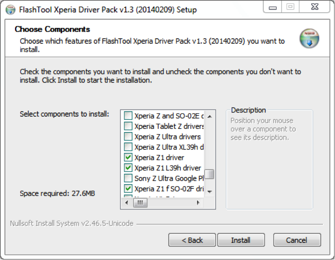
Task: Click the component list scroll down arrow
Action: coord(210,192)
